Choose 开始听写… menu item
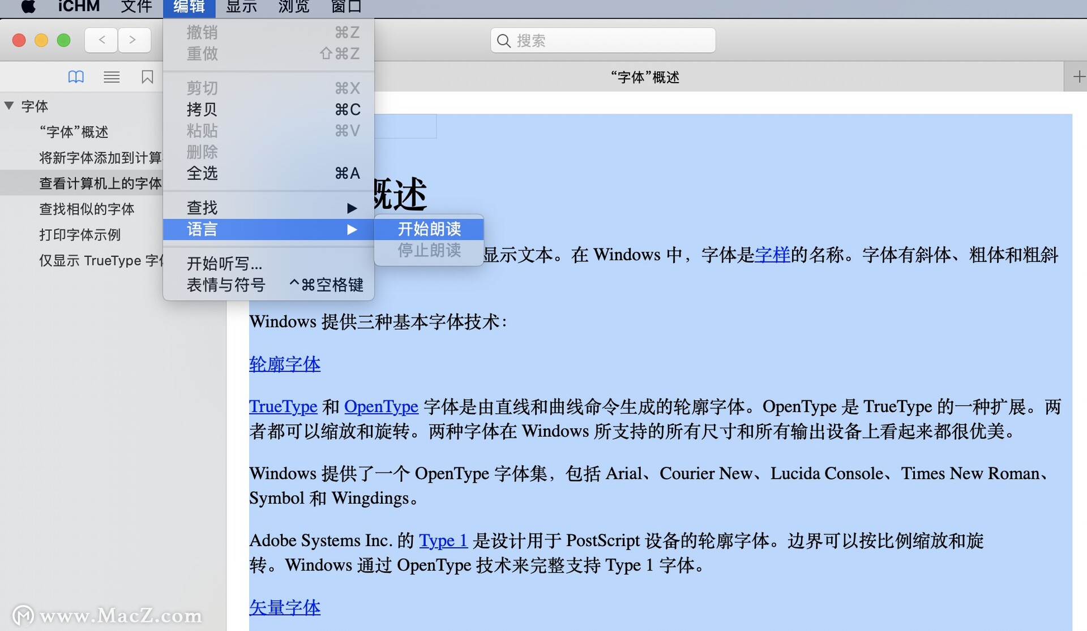The height and width of the screenshot is (631, 1087). (268, 264)
